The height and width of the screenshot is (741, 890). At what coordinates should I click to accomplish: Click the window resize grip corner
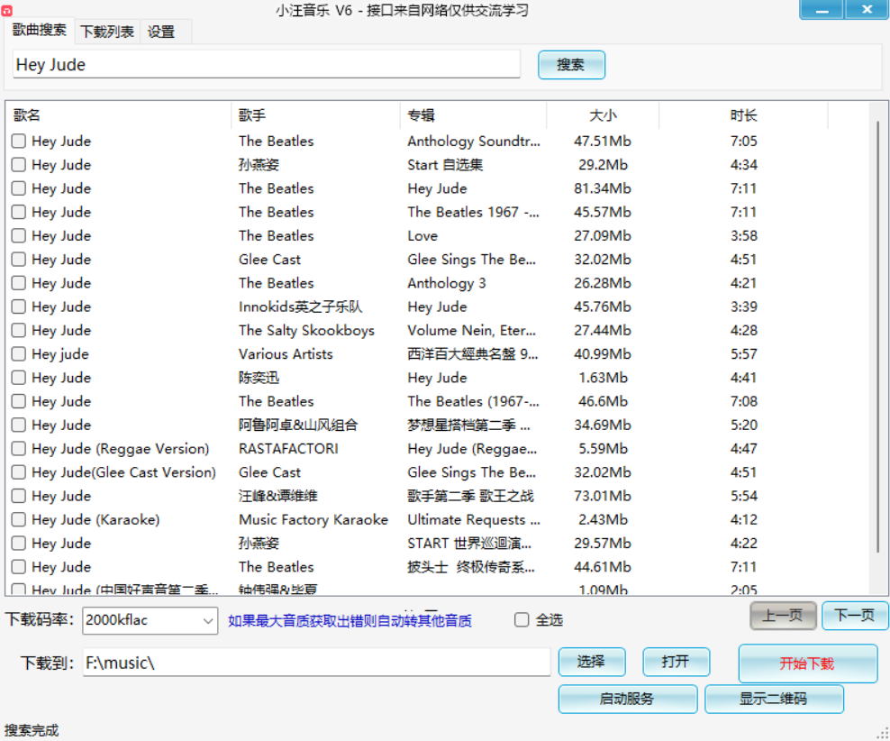883,734
